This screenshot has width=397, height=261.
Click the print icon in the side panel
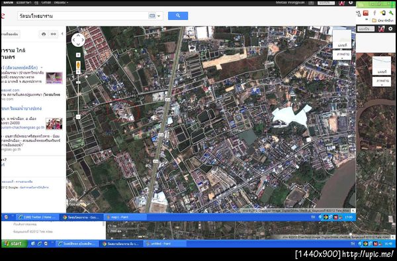tap(44, 34)
